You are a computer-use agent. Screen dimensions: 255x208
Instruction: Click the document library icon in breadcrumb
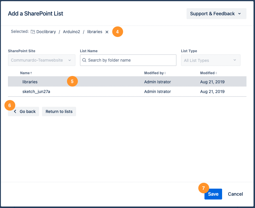(x=33, y=32)
